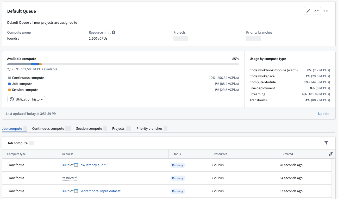Click the '37 seconds ago' created time
Viewport: 338px width, 199px height.
(x=291, y=191)
